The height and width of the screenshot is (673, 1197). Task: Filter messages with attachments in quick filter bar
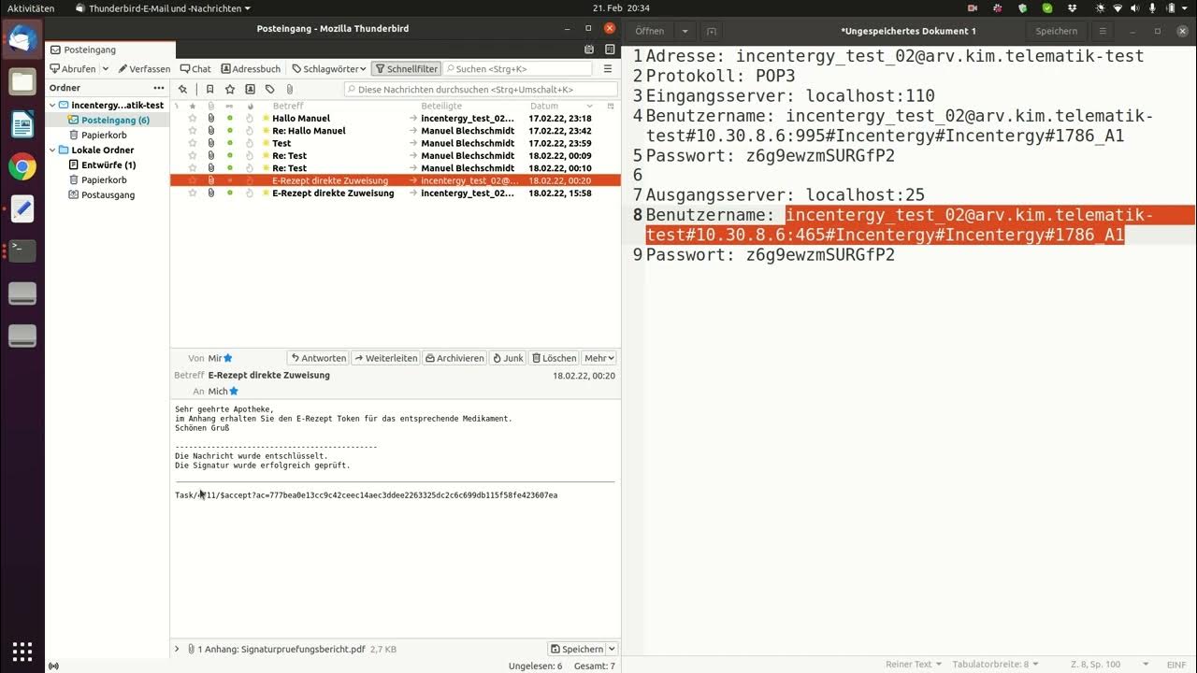coord(289,90)
